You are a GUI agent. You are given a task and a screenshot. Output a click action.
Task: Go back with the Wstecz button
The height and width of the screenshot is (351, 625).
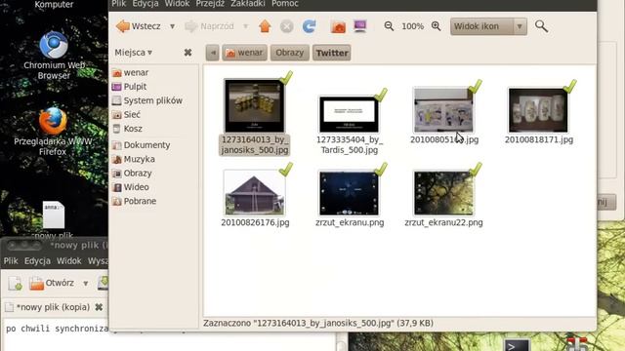point(138,26)
